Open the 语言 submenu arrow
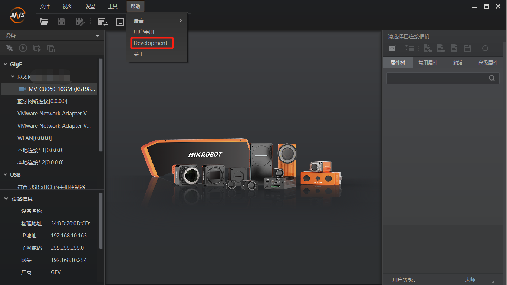 pyautogui.click(x=181, y=20)
